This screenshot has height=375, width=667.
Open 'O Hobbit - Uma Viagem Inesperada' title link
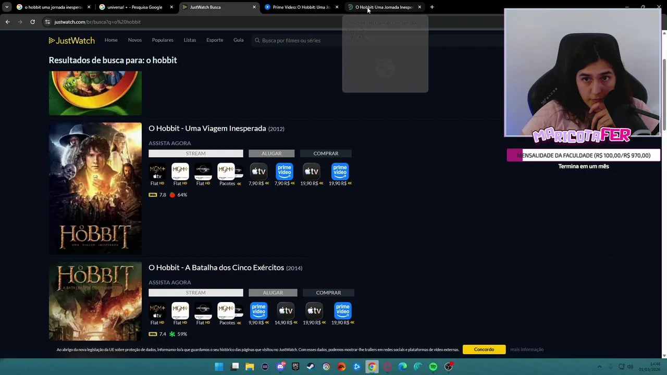click(x=207, y=129)
